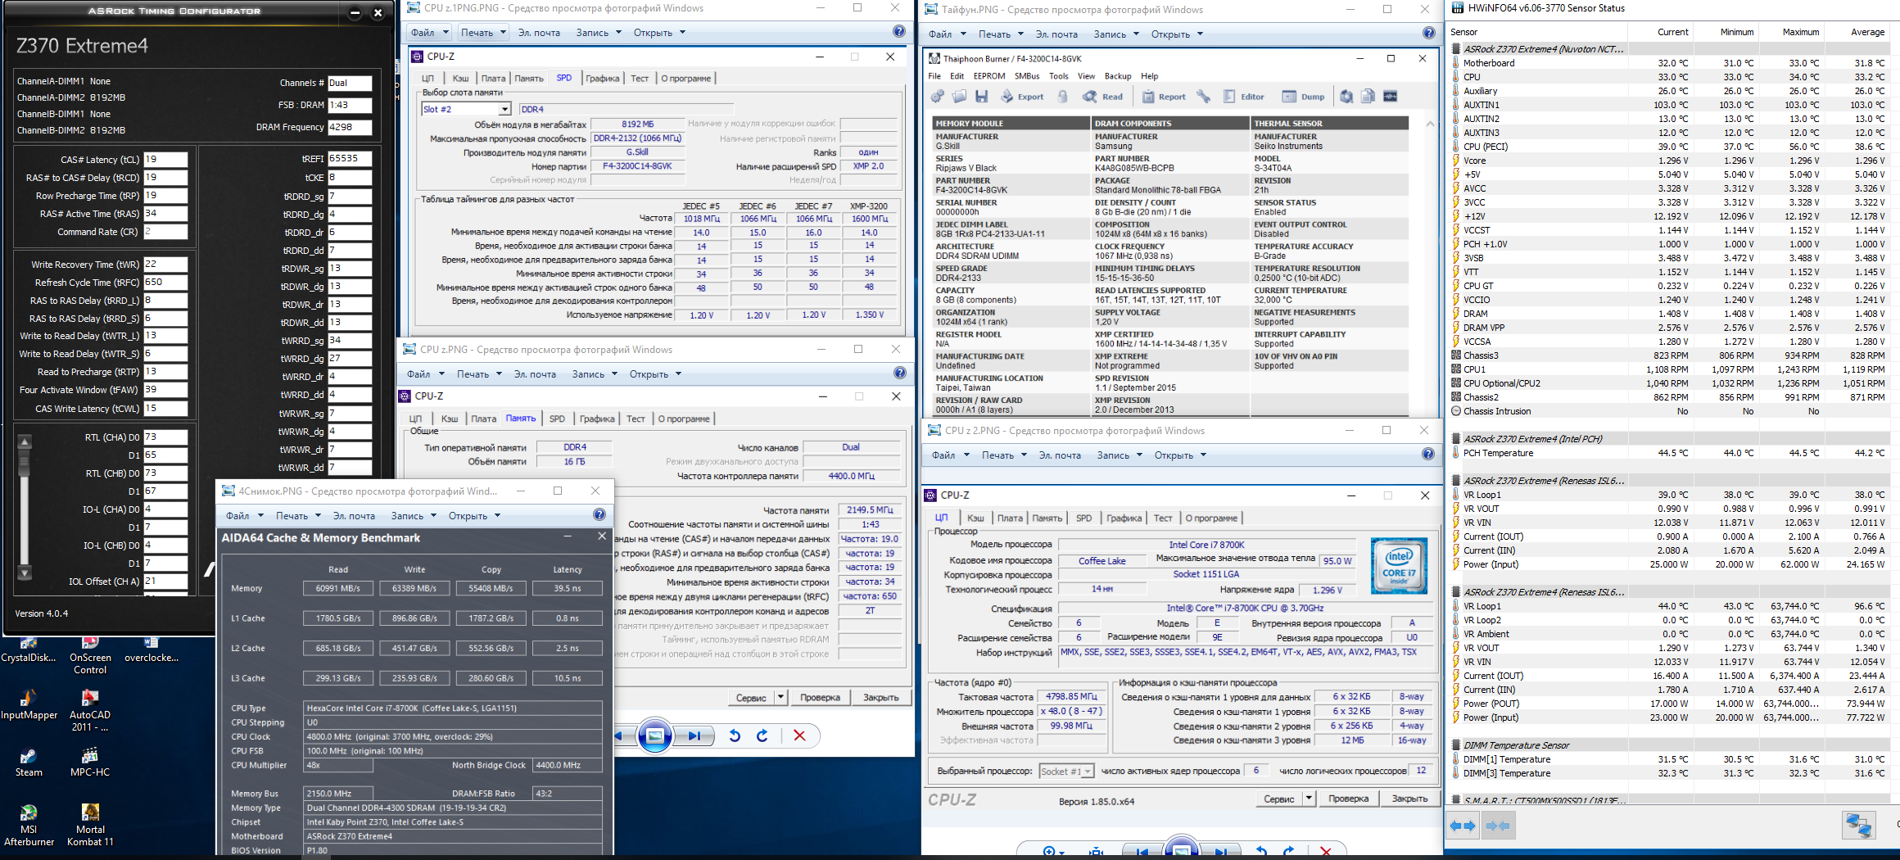Select the Тест tab in CPU-Z processor window
This screenshot has height=860, width=1900.
[x=1163, y=518]
